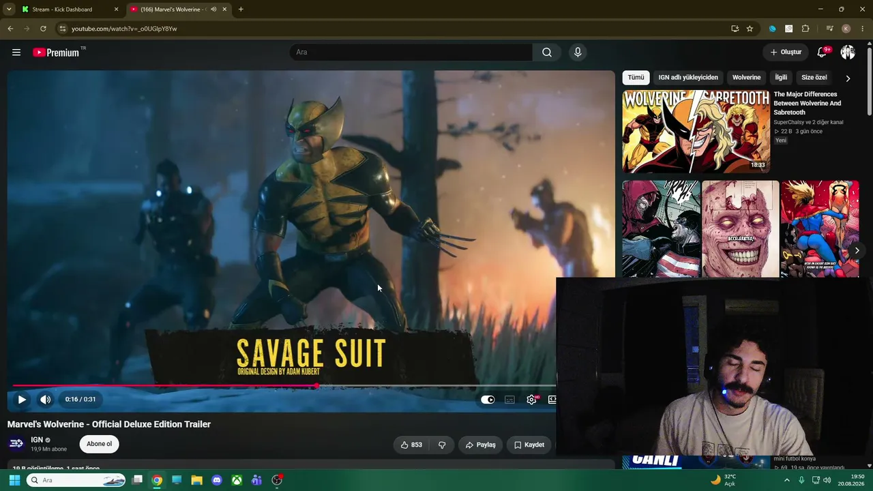Image resolution: width=873 pixels, height=491 pixels.
Task: Select the 'IGN adlı yükleyiciden' chip
Action: (687, 78)
